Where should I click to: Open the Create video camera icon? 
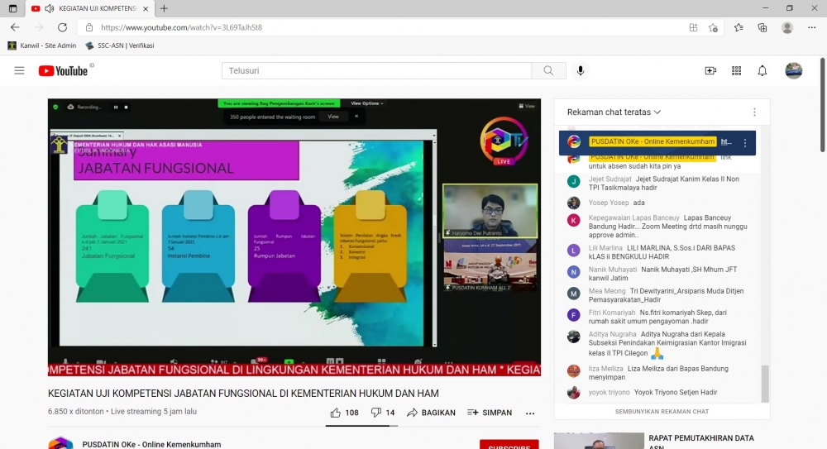(x=710, y=71)
